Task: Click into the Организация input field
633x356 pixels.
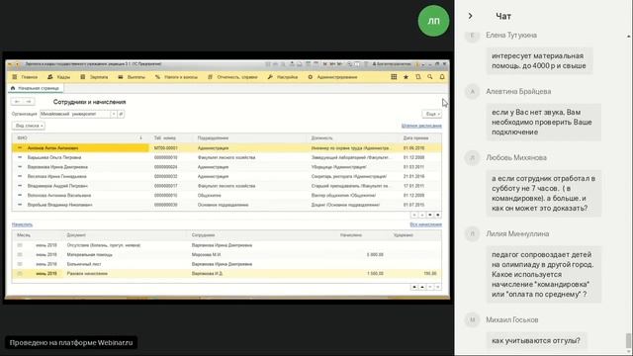Action: click(75, 114)
